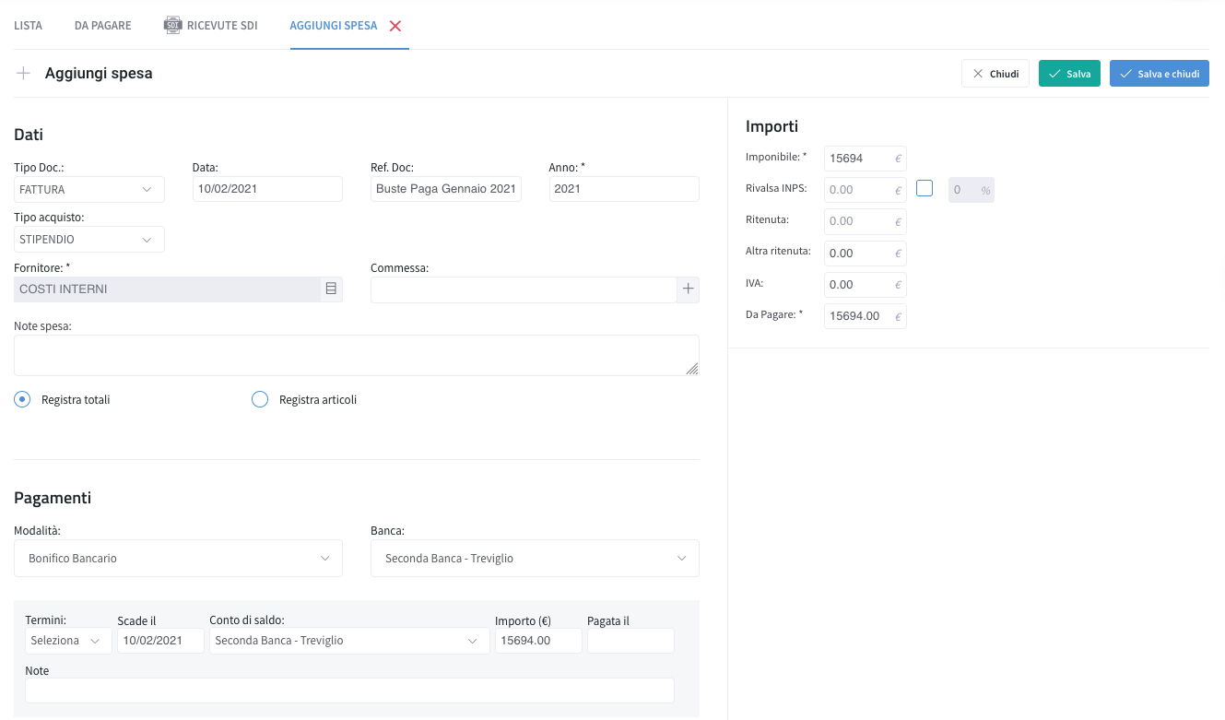Viewport: 1225px width, 720px height.
Task: Open the Tipo Doc. FATTURA dropdown
Action: pyautogui.click(x=89, y=190)
